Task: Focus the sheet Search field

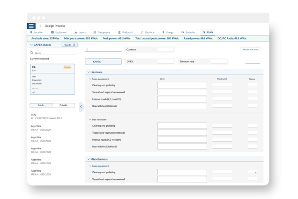Action: point(53,53)
